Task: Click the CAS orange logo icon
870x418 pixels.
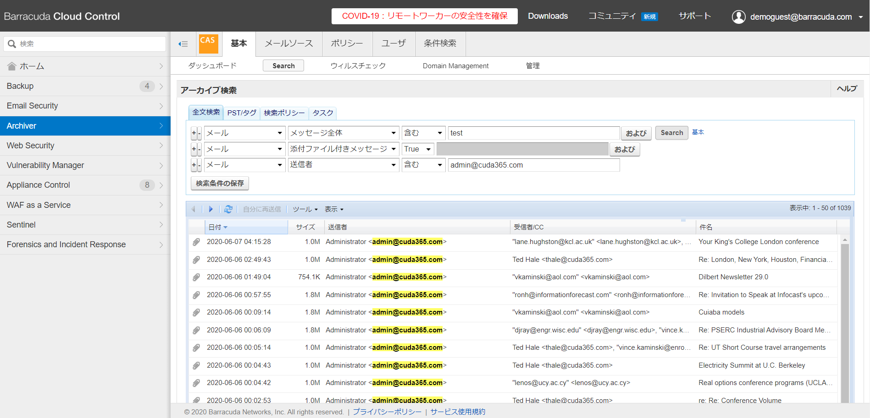Action: [208, 43]
